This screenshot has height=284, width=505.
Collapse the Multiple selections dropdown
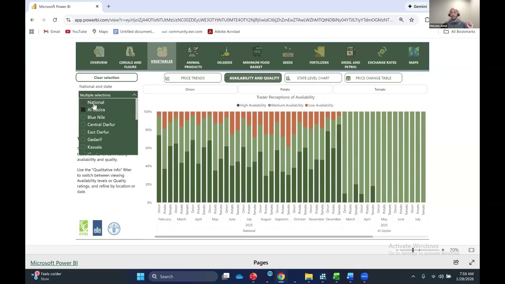(x=134, y=95)
